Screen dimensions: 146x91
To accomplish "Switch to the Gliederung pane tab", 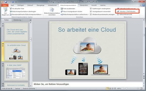I will (17, 20).
